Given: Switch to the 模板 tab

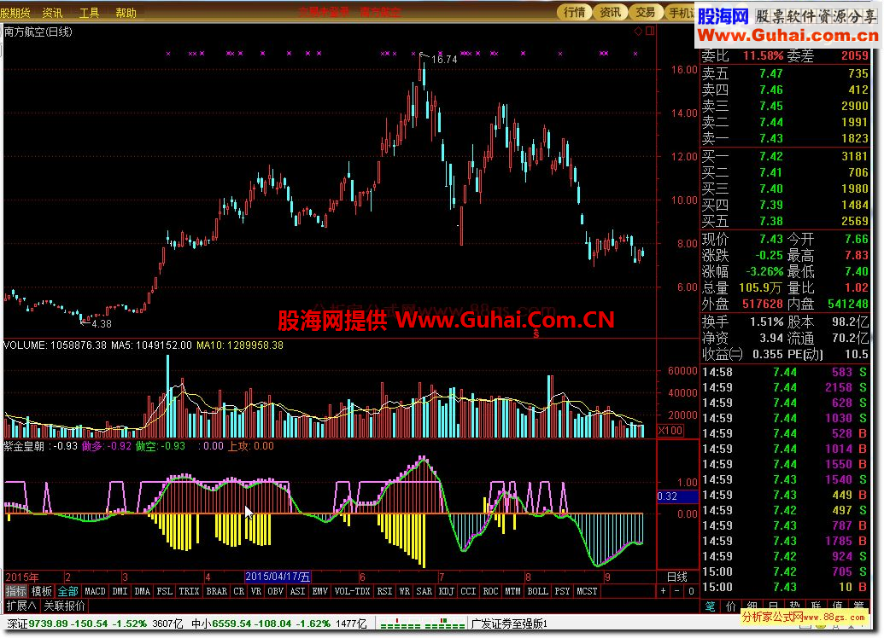Looking at the screenshot, I should 41,591.
